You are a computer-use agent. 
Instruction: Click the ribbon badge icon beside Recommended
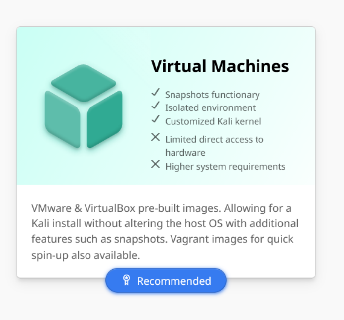click(x=126, y=280)
